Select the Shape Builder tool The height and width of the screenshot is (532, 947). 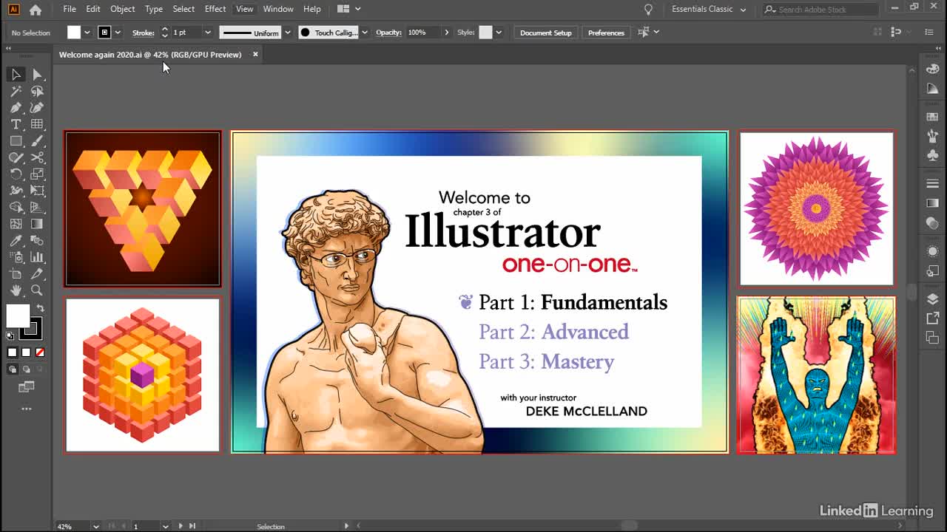pos(16,208)
